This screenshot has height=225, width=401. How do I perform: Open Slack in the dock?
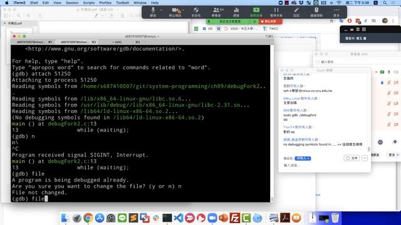pos(156,218)
